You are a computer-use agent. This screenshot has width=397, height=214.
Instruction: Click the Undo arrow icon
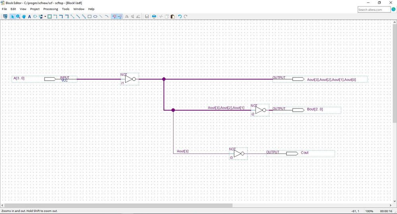(180, 16)
